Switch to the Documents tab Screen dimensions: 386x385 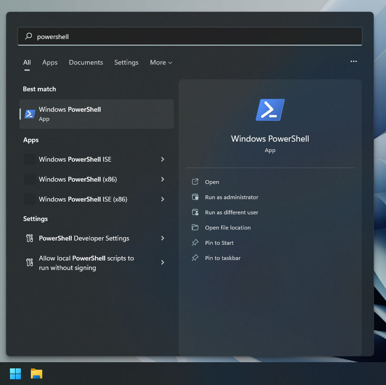point(85,62)
